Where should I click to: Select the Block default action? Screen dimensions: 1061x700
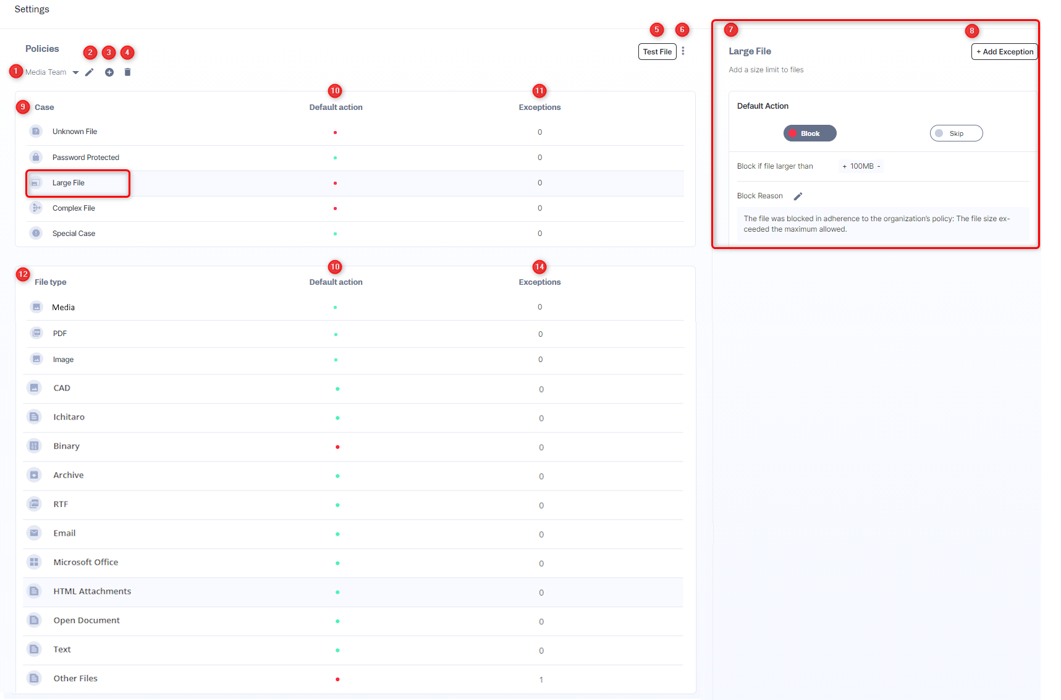click(809, 133)
